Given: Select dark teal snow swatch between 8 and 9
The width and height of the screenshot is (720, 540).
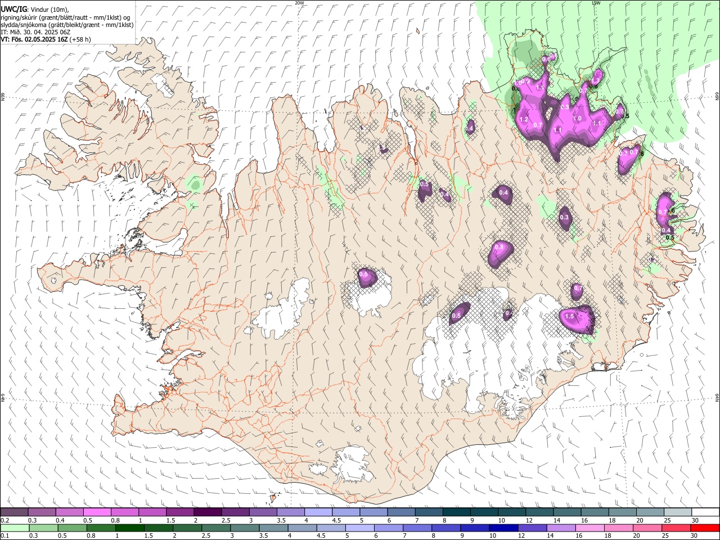Looking at the screenshot, I should (x=457, y=512).
